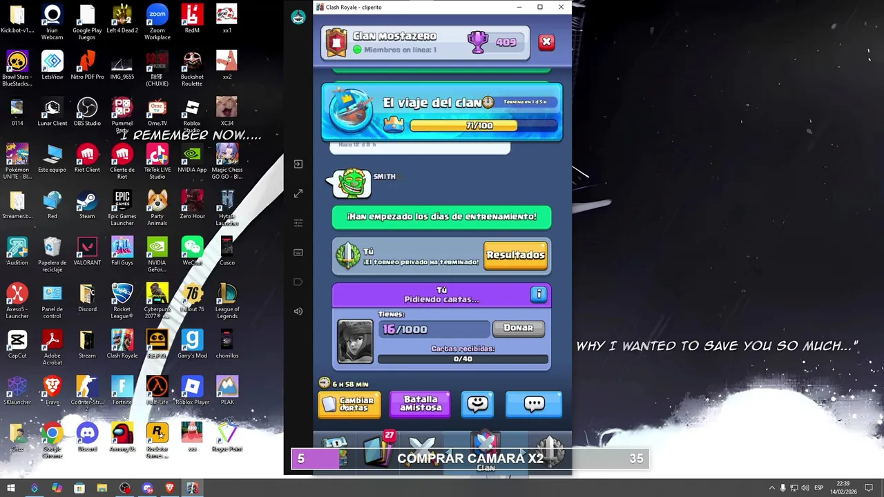Tap the info button on the card request

(x=539, y=295)
